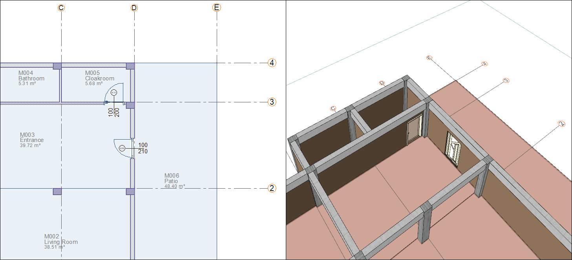Select column at grid C-2 in plan
Screen dimensions: 572x260
(57, 191)
